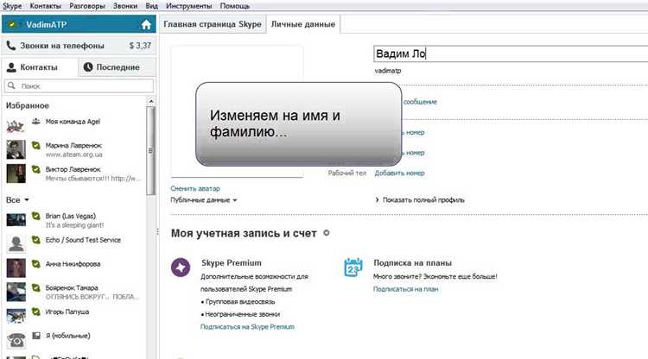Click the status icon of Игорь Палуша
The width and height of the screenshot is (648, 359).
[36, 312]
